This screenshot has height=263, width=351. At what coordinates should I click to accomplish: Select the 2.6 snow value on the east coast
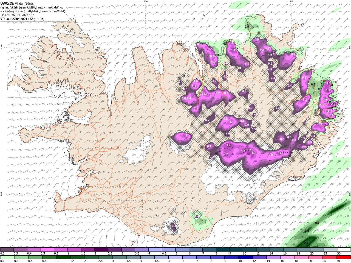pos(333,104)
